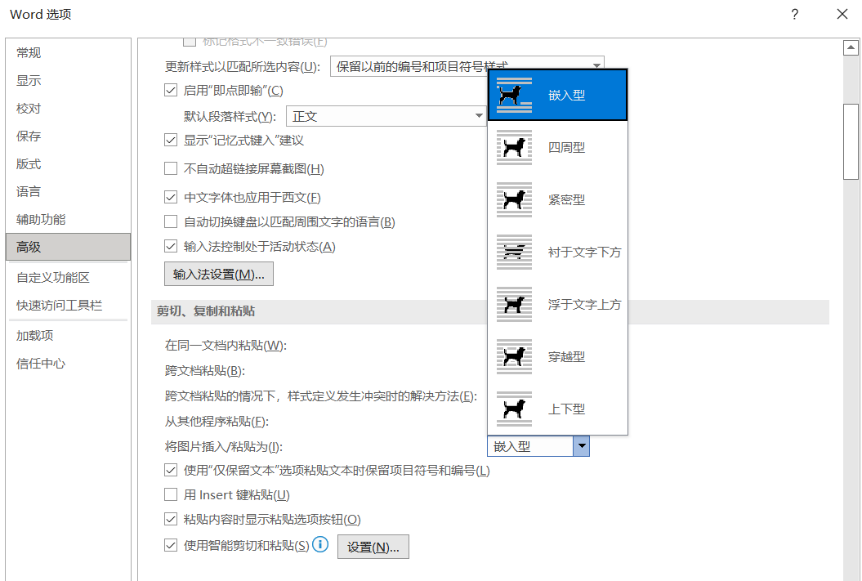Click the 衬于文字下方 wrap icon
This screenshot has width=862, height=581.
(x=514, y=252)
